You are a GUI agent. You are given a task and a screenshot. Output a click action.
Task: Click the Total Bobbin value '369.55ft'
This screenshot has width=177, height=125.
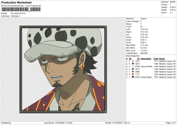point(144,53)
